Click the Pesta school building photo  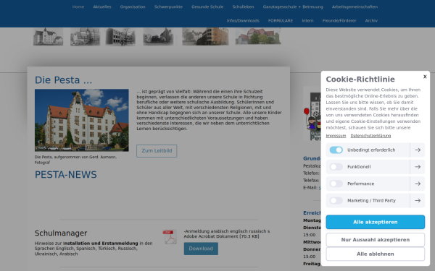pyautogui.click(x=81, y=120)
